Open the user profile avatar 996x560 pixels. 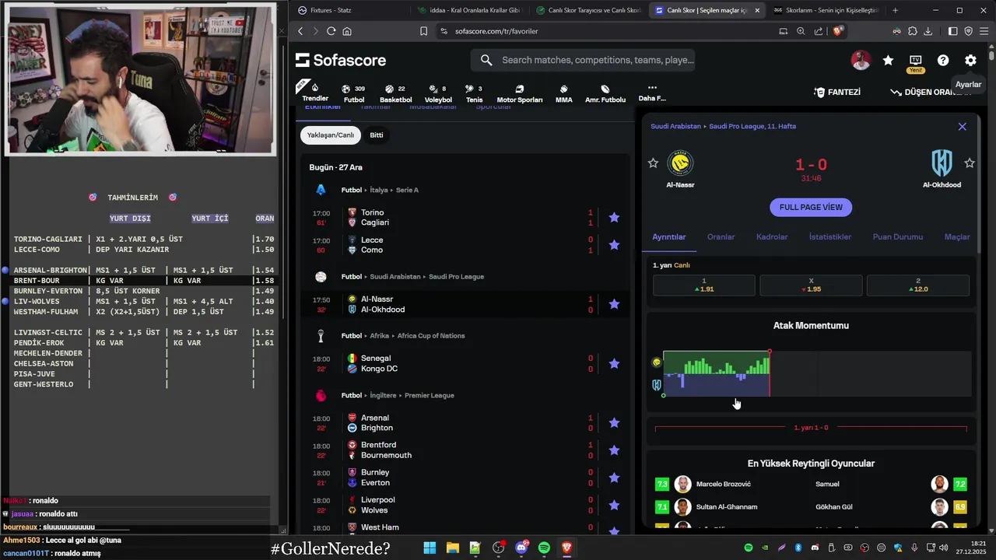pos(861,61)
